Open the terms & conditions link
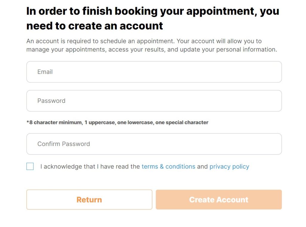This screenshot has width=306, height=227. point(168,166)
